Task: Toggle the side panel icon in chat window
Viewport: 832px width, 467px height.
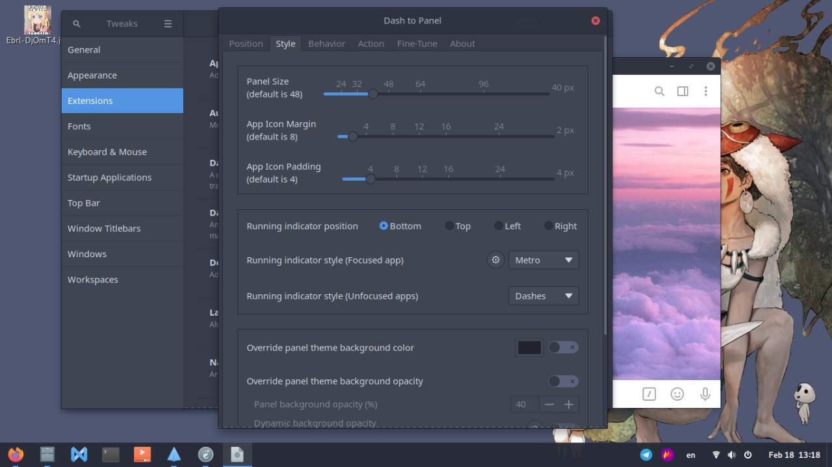Action: [682, 92]
